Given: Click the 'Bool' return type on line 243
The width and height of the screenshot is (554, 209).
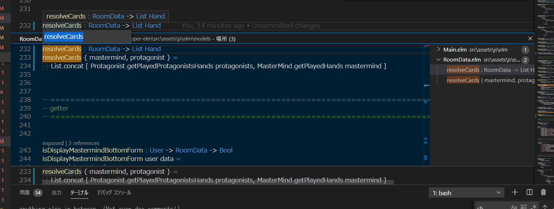Looking at the screenshot, I should click(226, 150).
